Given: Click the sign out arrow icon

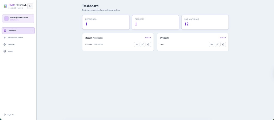Looking at the screenshot, I should (5, 115).
